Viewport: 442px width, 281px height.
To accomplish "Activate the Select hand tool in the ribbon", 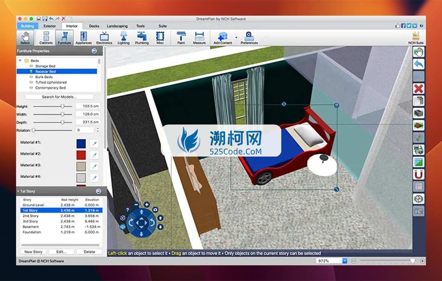I will [x=25, y=38].
